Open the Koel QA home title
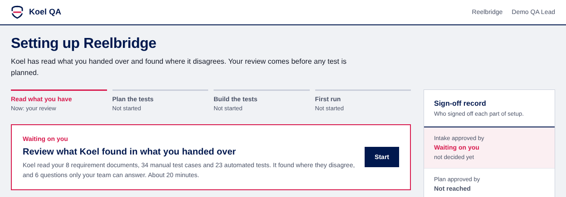566x197 pixels. pyautogui.click(x=45, y=12)
